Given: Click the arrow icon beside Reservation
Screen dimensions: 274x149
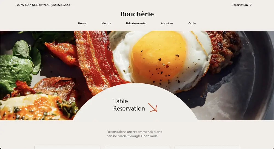Looking at the screenshot, I should click(x=250, y=5).
